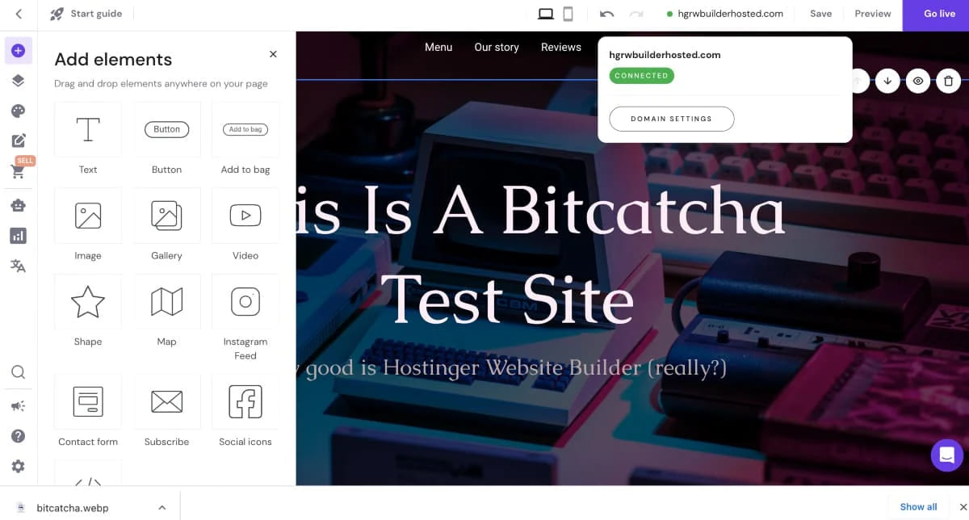Viewport: 969px width, 520px height.
Task: Open the hgrwbuilderhosted.com domain dropdown
Action: 725,14
